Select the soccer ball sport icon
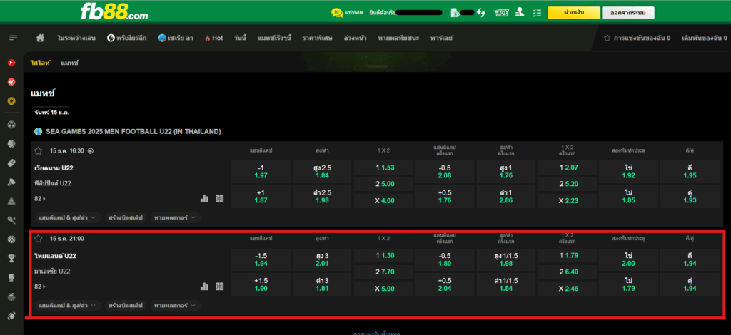Image resolution: width=731 pixels, height=335 pixels. pos(11,125)
